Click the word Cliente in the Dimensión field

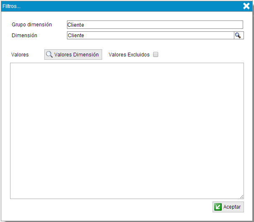coord(76,36)
